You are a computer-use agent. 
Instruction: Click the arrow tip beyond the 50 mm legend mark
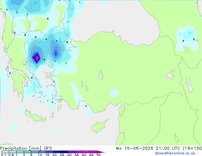point(101,152)
